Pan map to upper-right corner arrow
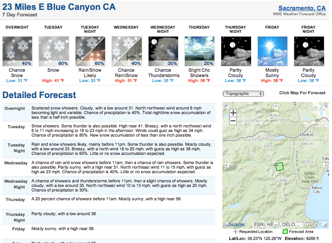332x243 pixels. tap(326, 106)
